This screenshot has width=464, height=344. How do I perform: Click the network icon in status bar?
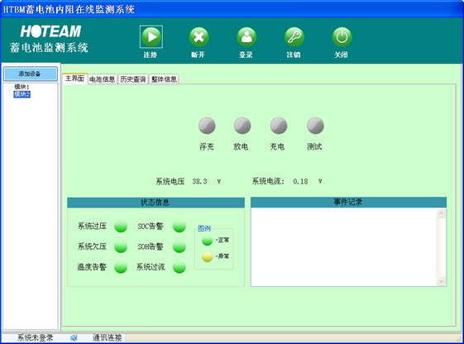coord(74,337)
